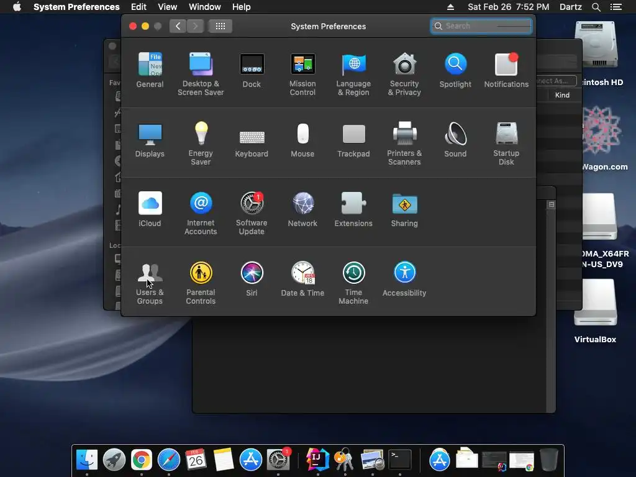636x477 pixels.
Task: Open Terminal from the Dock
Action: (x=400, y=460)
